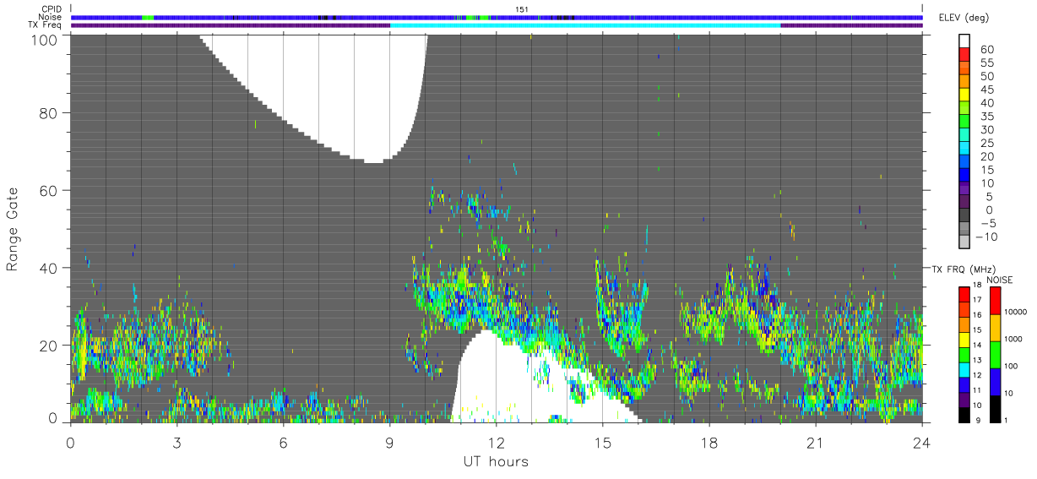Click the 11 label on TX FRQ legend
The image size is (1037, 479).
(978, 390)
